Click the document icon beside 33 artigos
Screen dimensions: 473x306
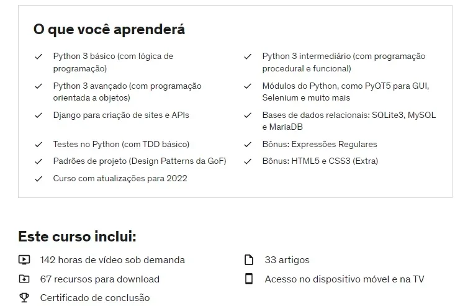249,260
